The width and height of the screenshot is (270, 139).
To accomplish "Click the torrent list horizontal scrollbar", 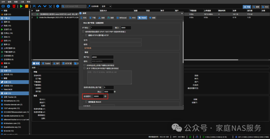I will pyautogui.click(x=135, y=60).
